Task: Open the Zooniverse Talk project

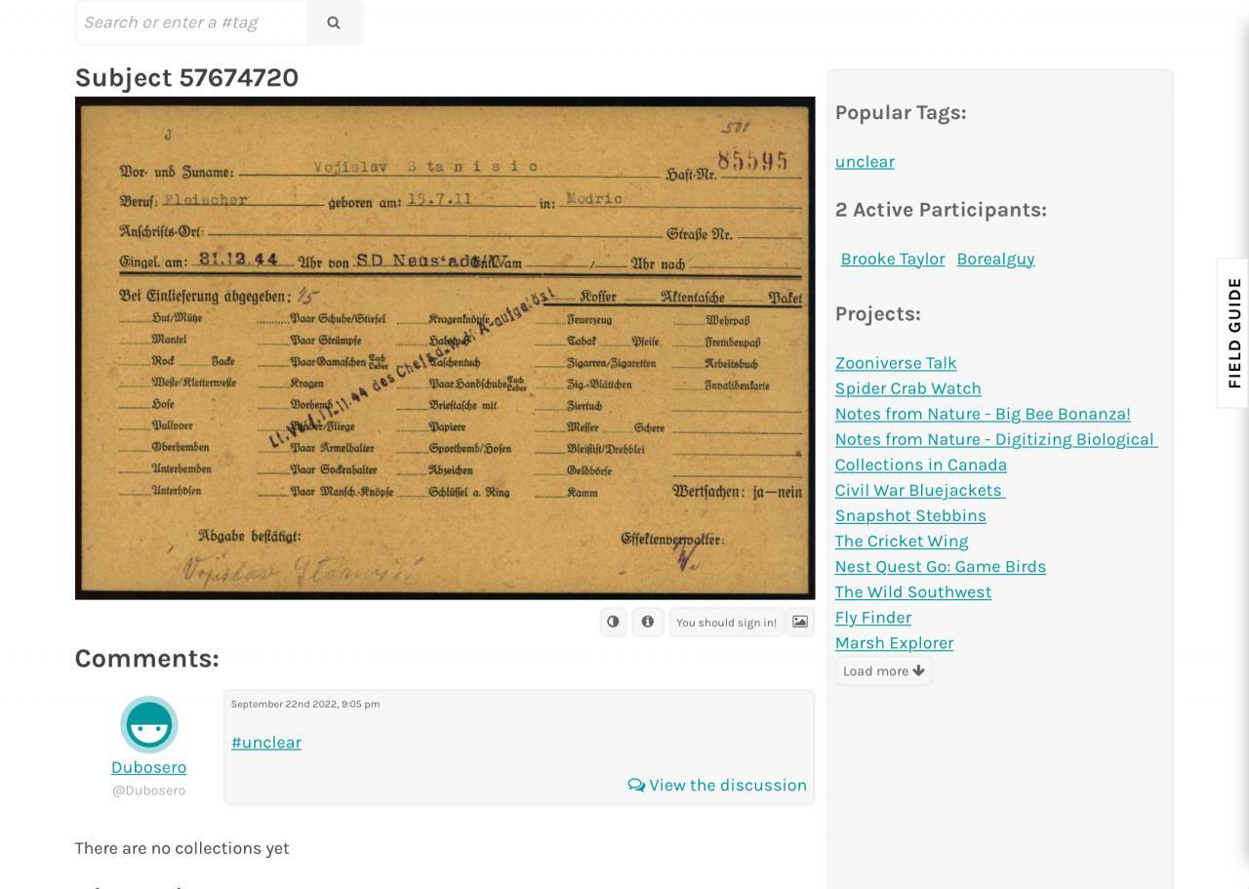Action: (896, 363)
